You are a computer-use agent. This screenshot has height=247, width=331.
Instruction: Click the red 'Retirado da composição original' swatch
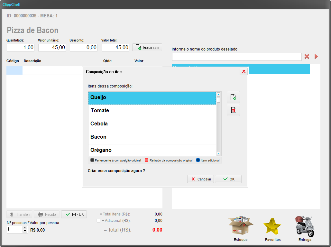tap(147, 160)
